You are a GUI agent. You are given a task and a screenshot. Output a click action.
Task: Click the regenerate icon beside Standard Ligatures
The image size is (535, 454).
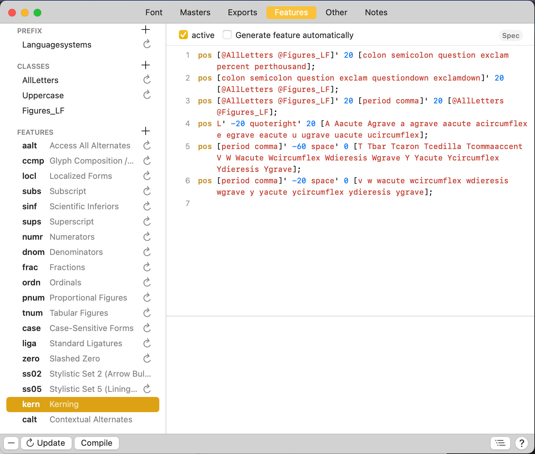(x=147, y=343)
